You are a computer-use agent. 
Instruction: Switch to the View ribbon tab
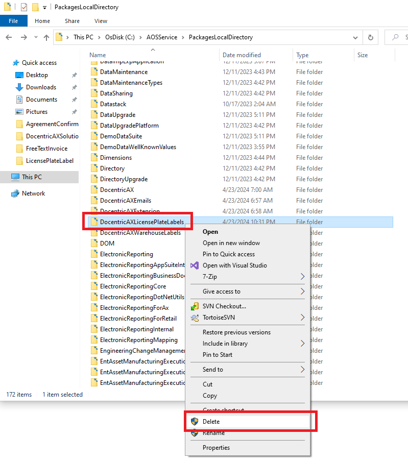(101, 21)
